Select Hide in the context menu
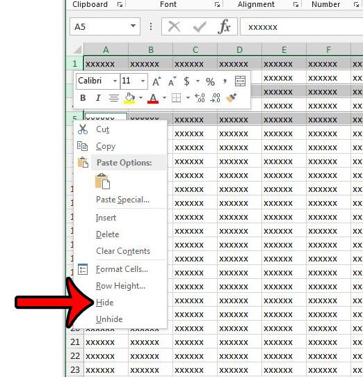Viewport: 363px width, 377px height. click(120, 303)
